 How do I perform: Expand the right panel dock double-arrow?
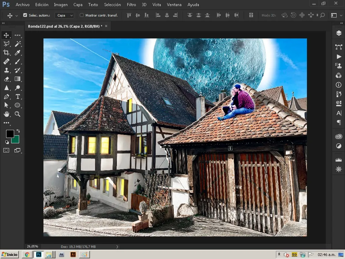click(x=342, y=23)
